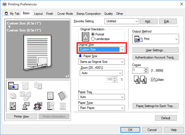Viewport: 186px width, 135px height.
Task: Click the printer output method icon in icon panel
Action: [13, 86]
